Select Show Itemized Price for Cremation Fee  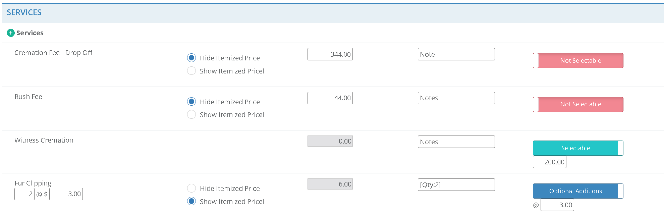click(191, 71)
